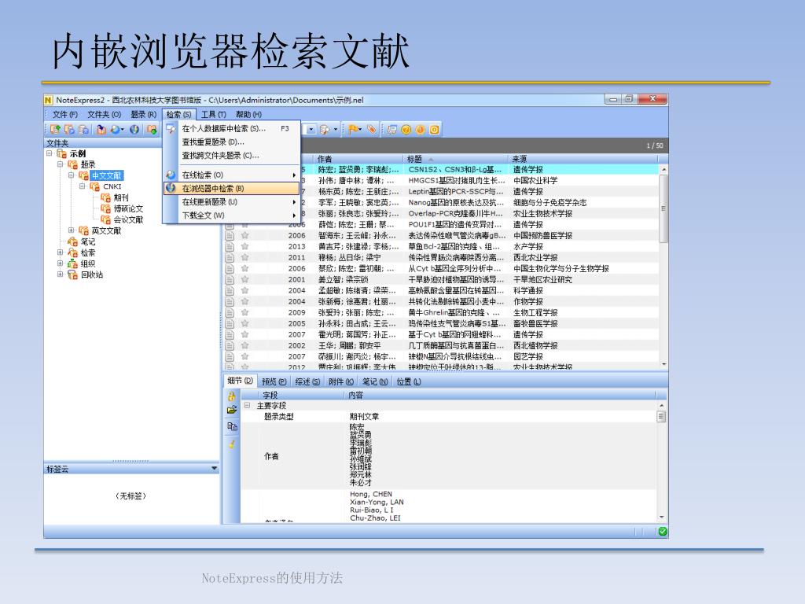Viewport: 805px width, 604px height.
Task: Open 在线检索 (O) submenu
Action: point(232,175)
